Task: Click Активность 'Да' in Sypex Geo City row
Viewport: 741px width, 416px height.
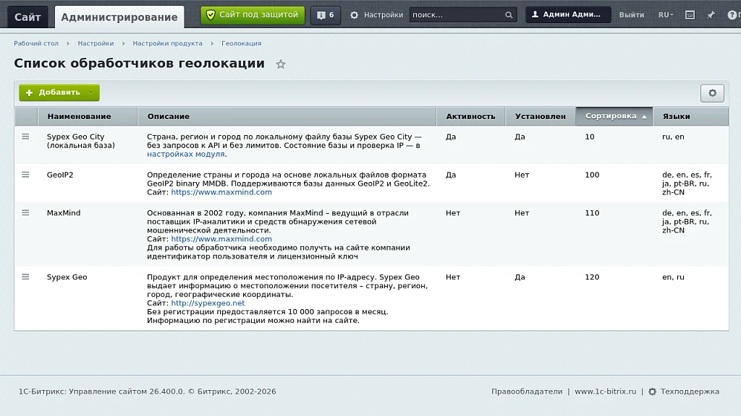Action: 451,136
